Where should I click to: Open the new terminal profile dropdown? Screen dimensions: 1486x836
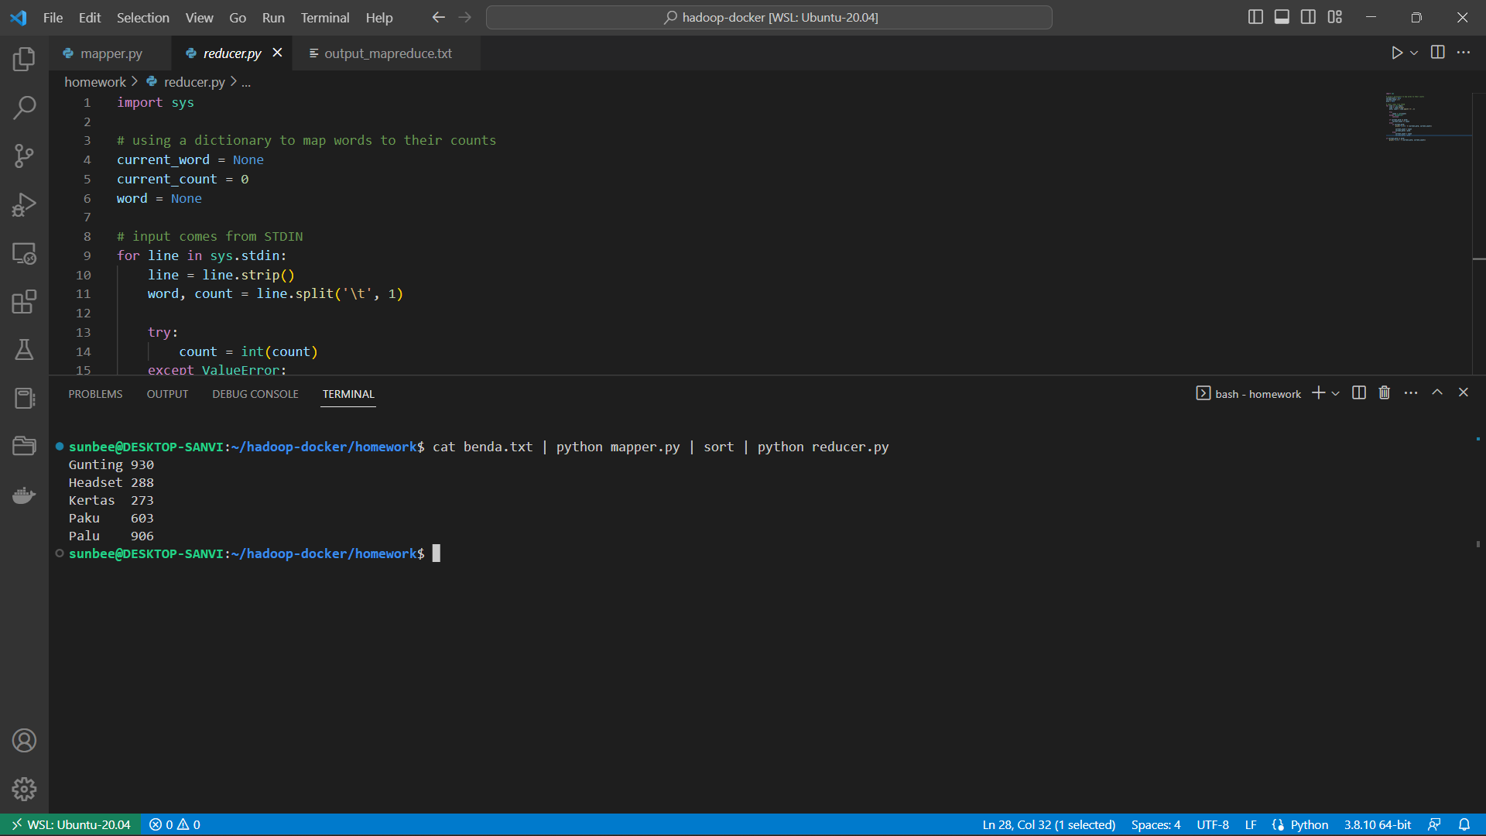pyautogui.click(x=1334, y=393)
